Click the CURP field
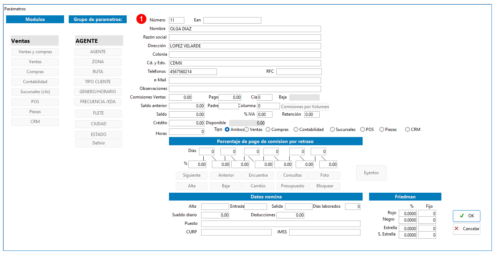 point(236,232)
